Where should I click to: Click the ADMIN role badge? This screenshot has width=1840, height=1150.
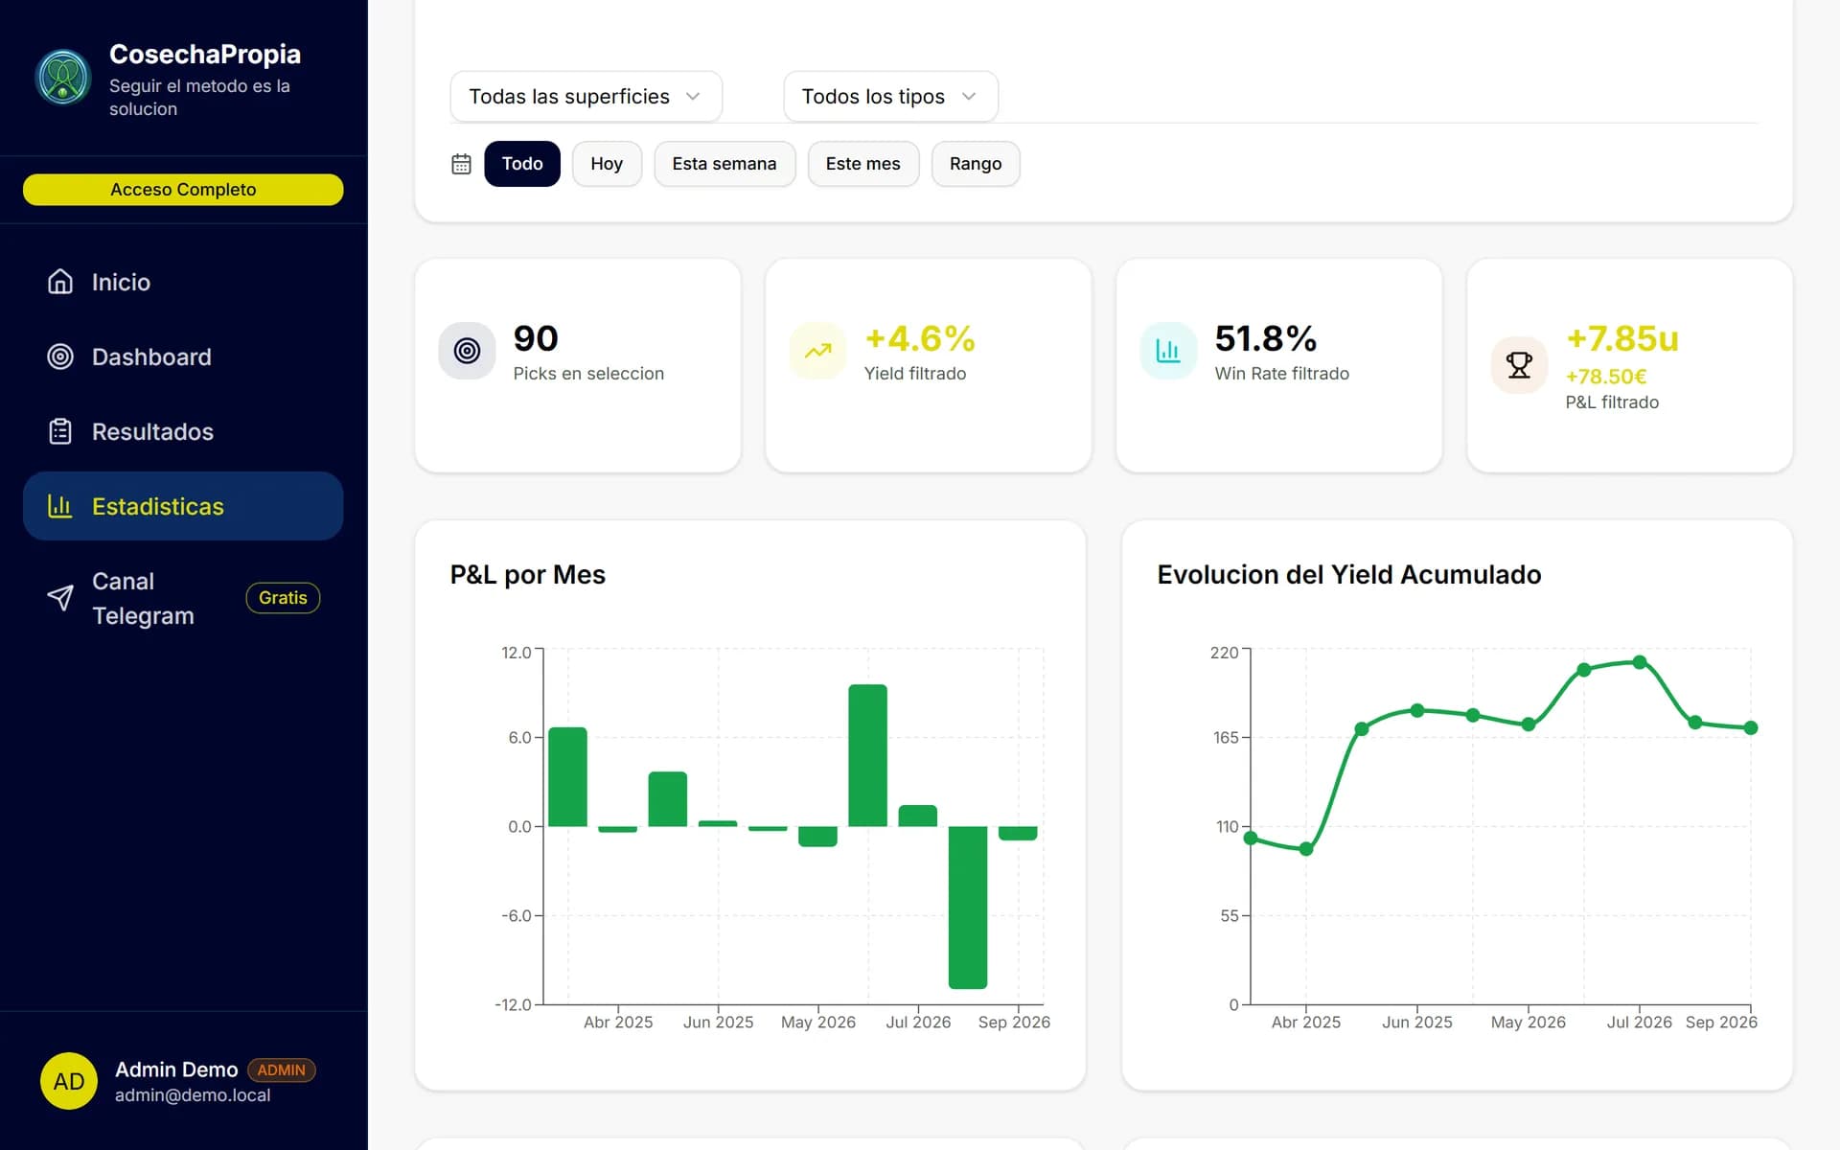pos(281,1069)
